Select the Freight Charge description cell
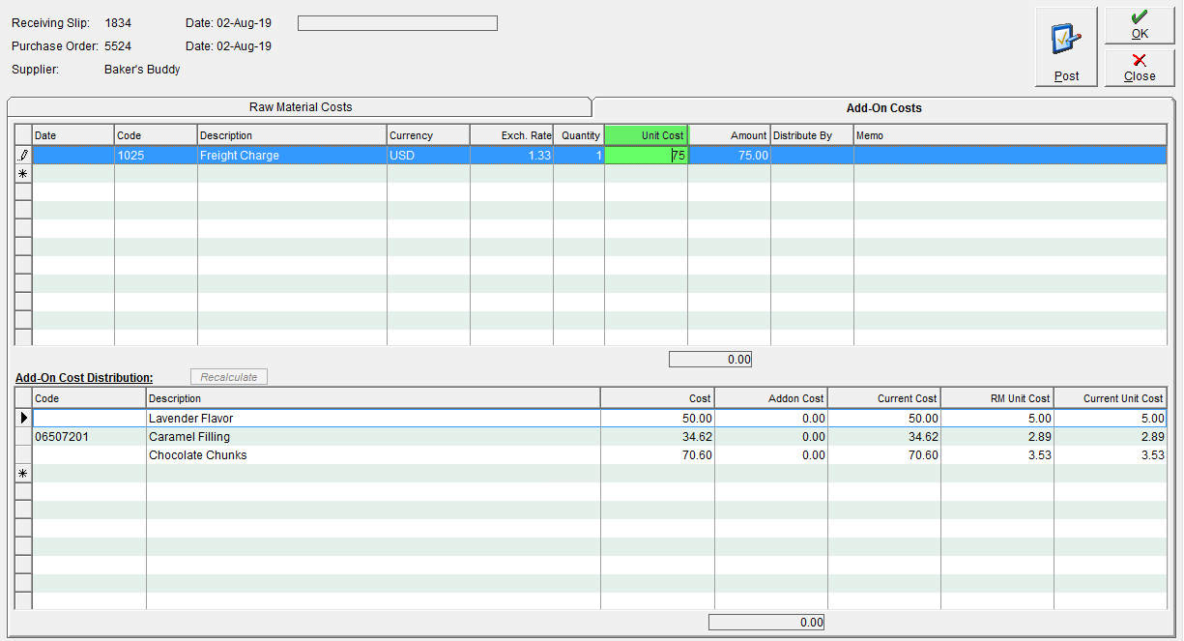This screenshot has width=1184, height=641. [x=292, y=155]
